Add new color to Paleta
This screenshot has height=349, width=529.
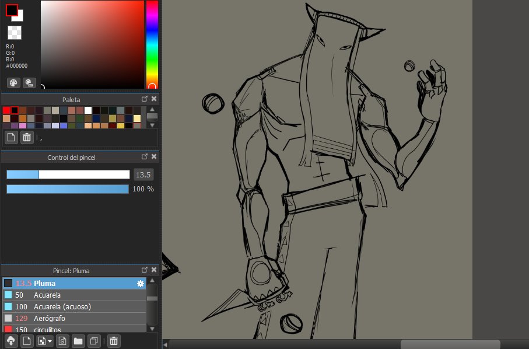[x=11, y=137]
